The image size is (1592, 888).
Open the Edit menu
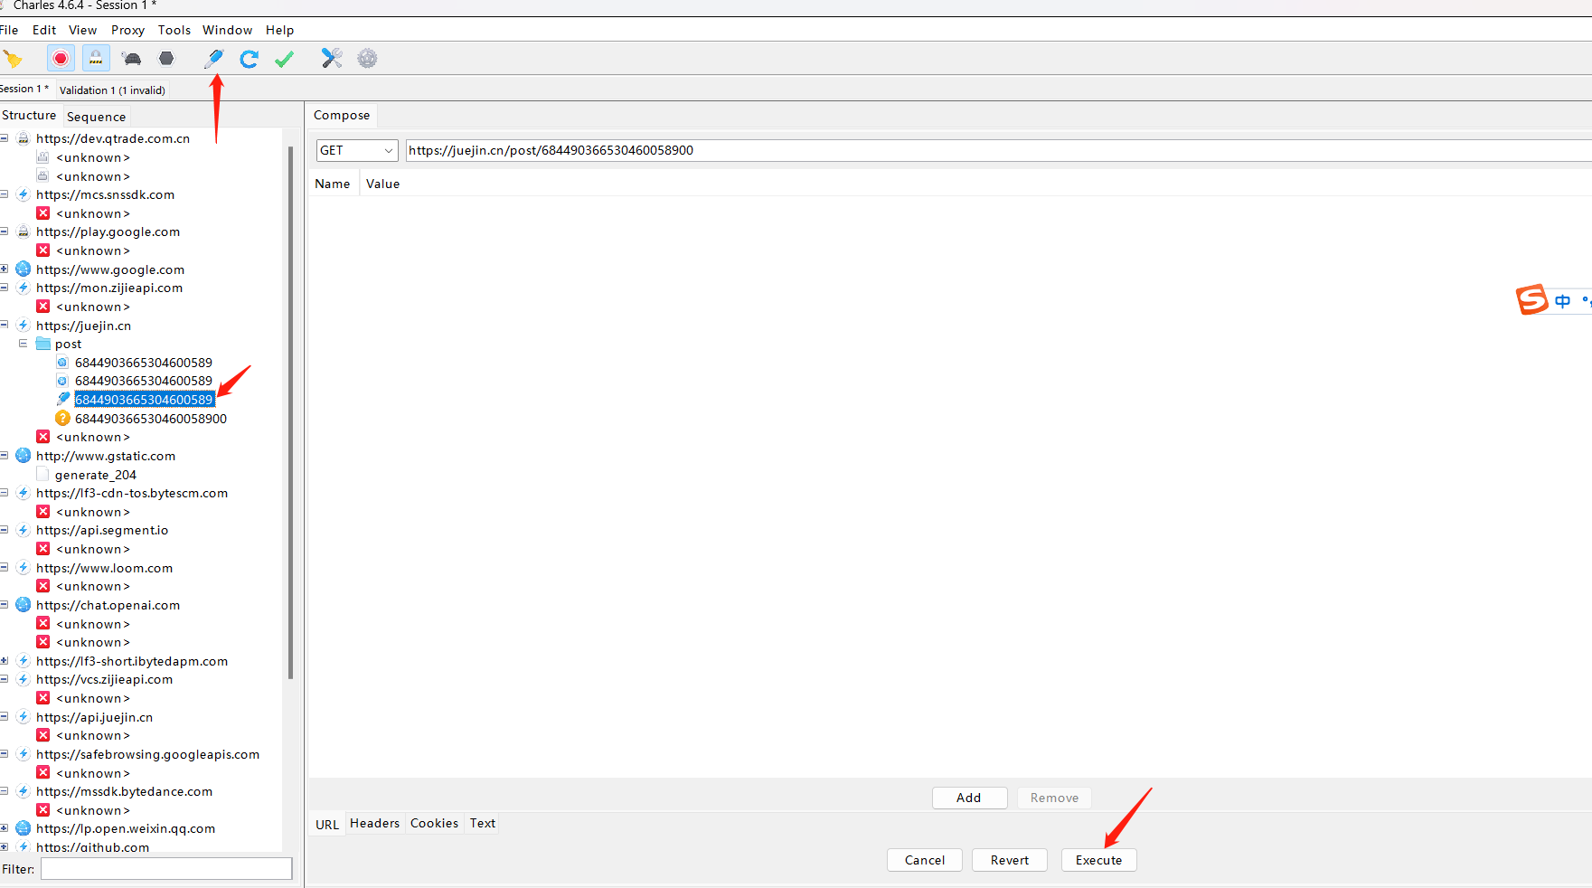point(44,30)
